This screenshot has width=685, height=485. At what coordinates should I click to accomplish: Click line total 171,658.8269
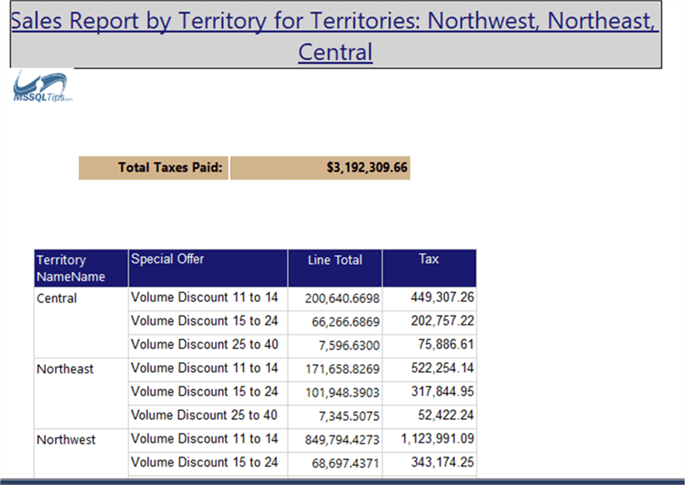(x=335, y=369)
